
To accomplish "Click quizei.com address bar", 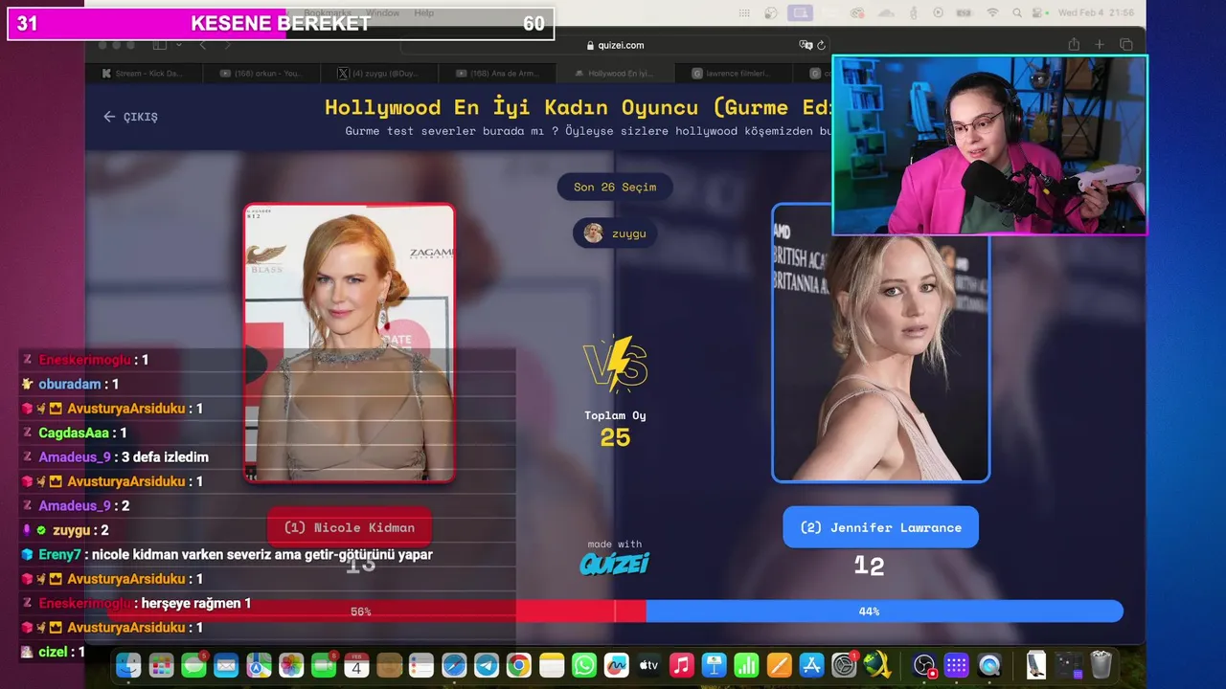I will 614,45.
